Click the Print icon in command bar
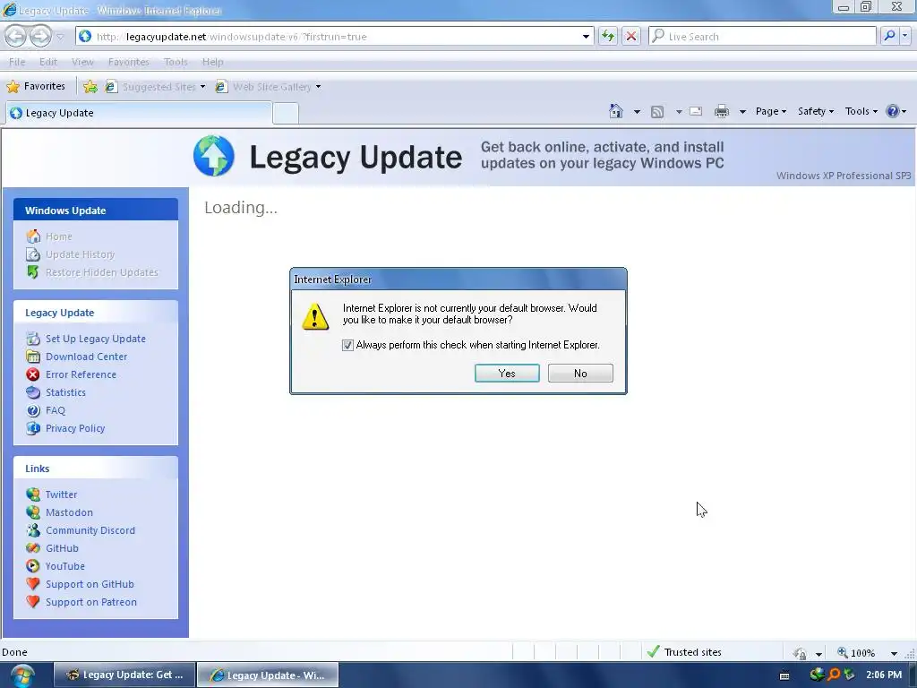 [722, 111]
